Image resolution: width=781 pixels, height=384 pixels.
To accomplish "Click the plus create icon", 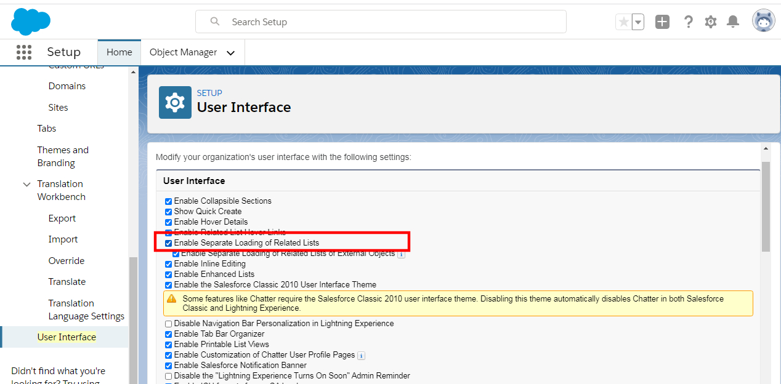I will (x=662, y=21).
